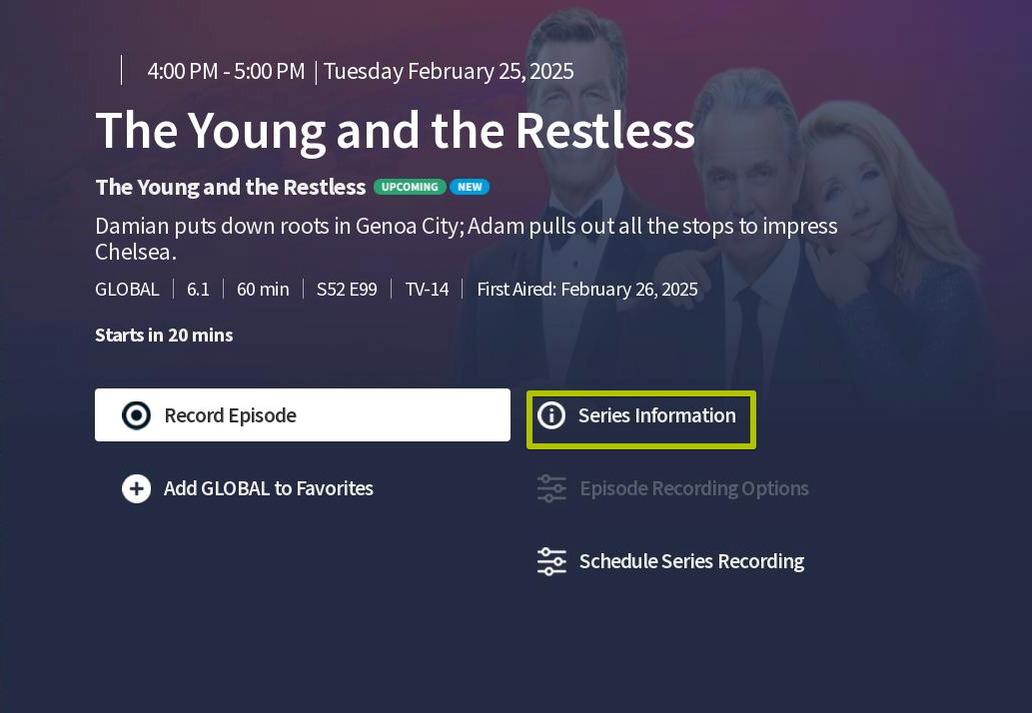Open Series Information
The width and height of the screenshot is (1032, 713).
pos(641,419)
